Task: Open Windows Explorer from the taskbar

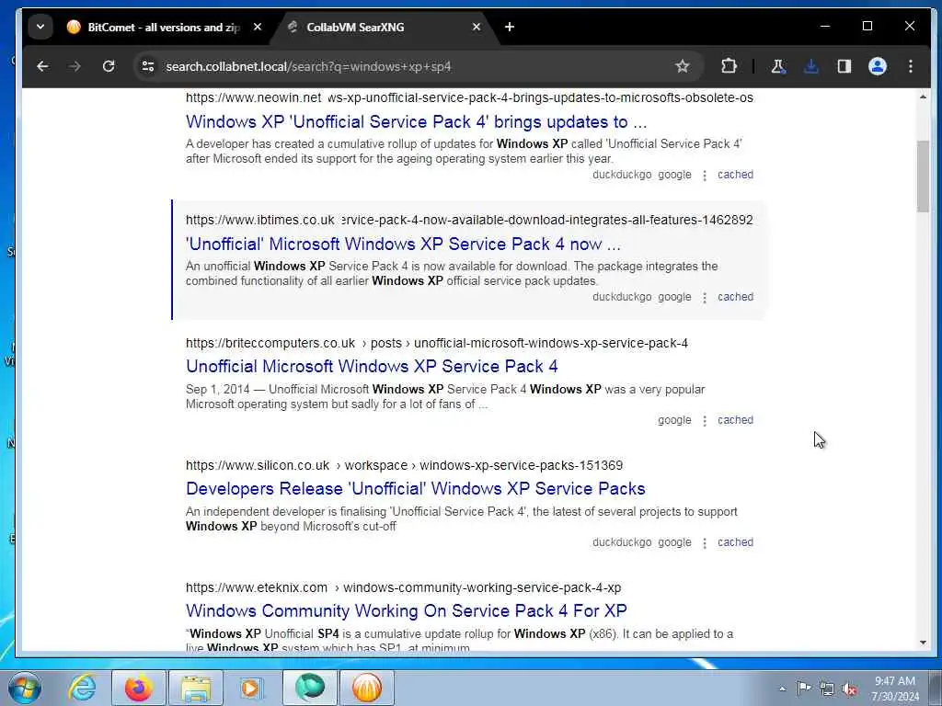Action: click(196, 688)
